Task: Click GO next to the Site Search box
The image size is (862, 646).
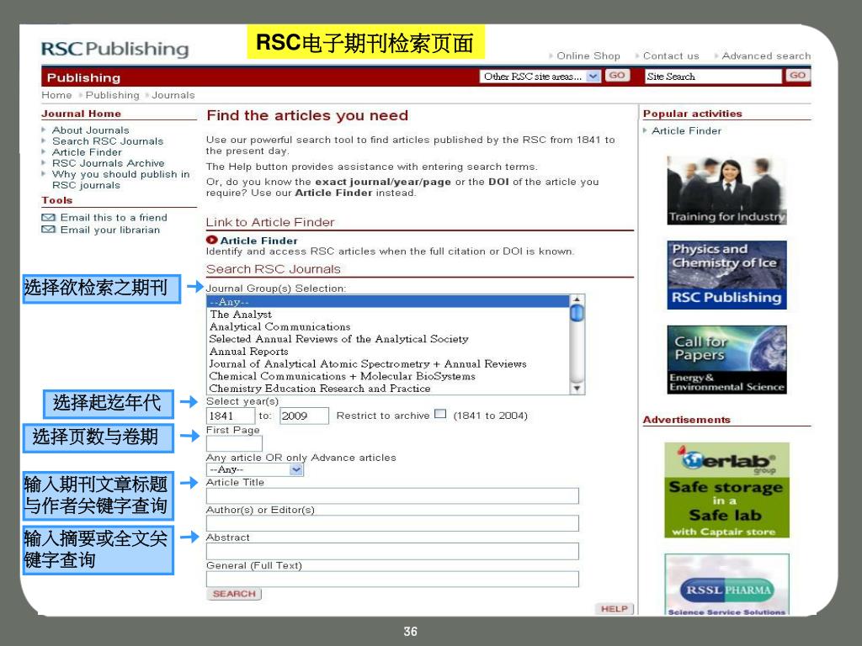Action: 798,75
